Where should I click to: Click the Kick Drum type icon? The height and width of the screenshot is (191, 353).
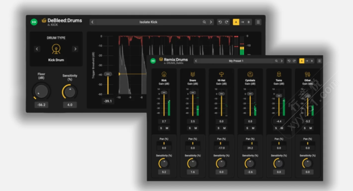pos(56,49)
